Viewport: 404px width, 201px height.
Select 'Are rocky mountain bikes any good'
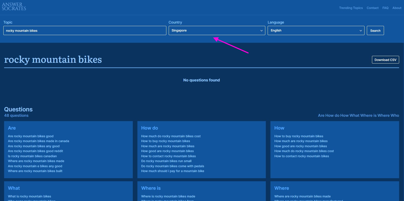click(x=34, y=146)
